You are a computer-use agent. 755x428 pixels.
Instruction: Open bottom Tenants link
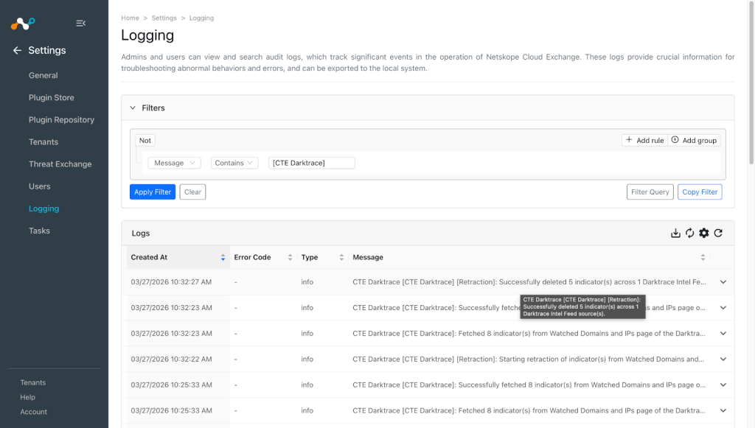[32, 383]
